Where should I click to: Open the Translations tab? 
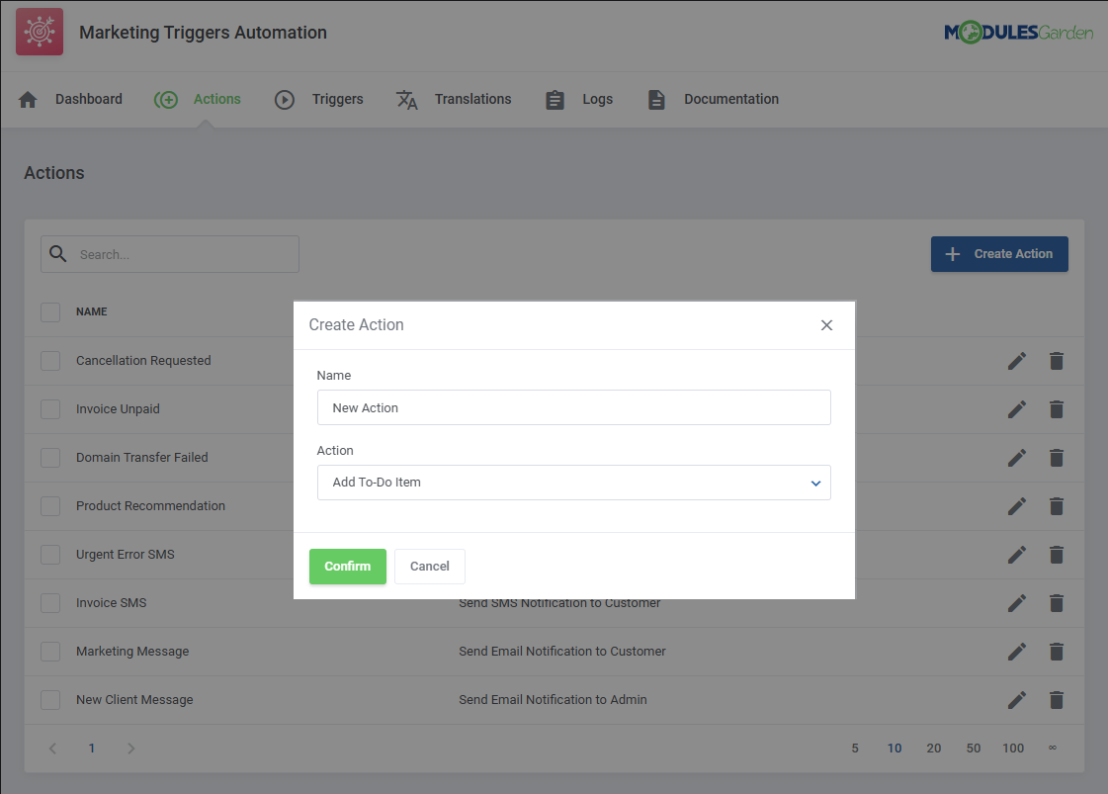pyautogui.click(x=454, y=100)
